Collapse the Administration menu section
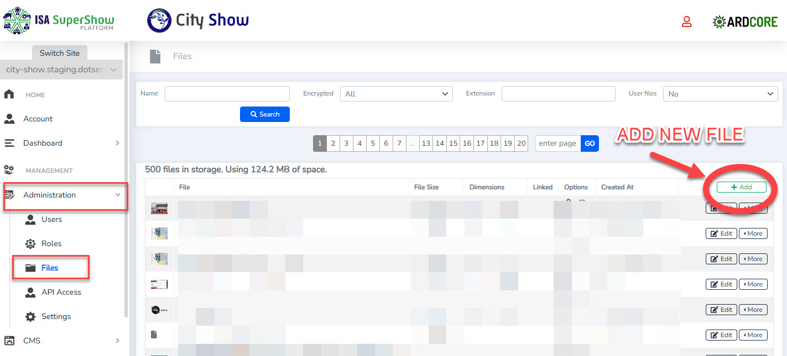This screenshot has width=787, height=356. (x=117, y=195)
